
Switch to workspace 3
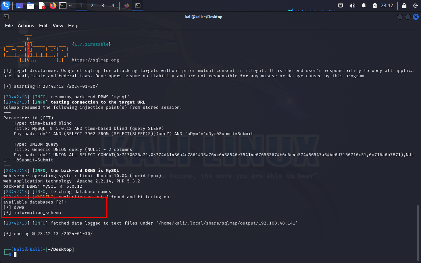pyautogui.click(x=103, y=6)
